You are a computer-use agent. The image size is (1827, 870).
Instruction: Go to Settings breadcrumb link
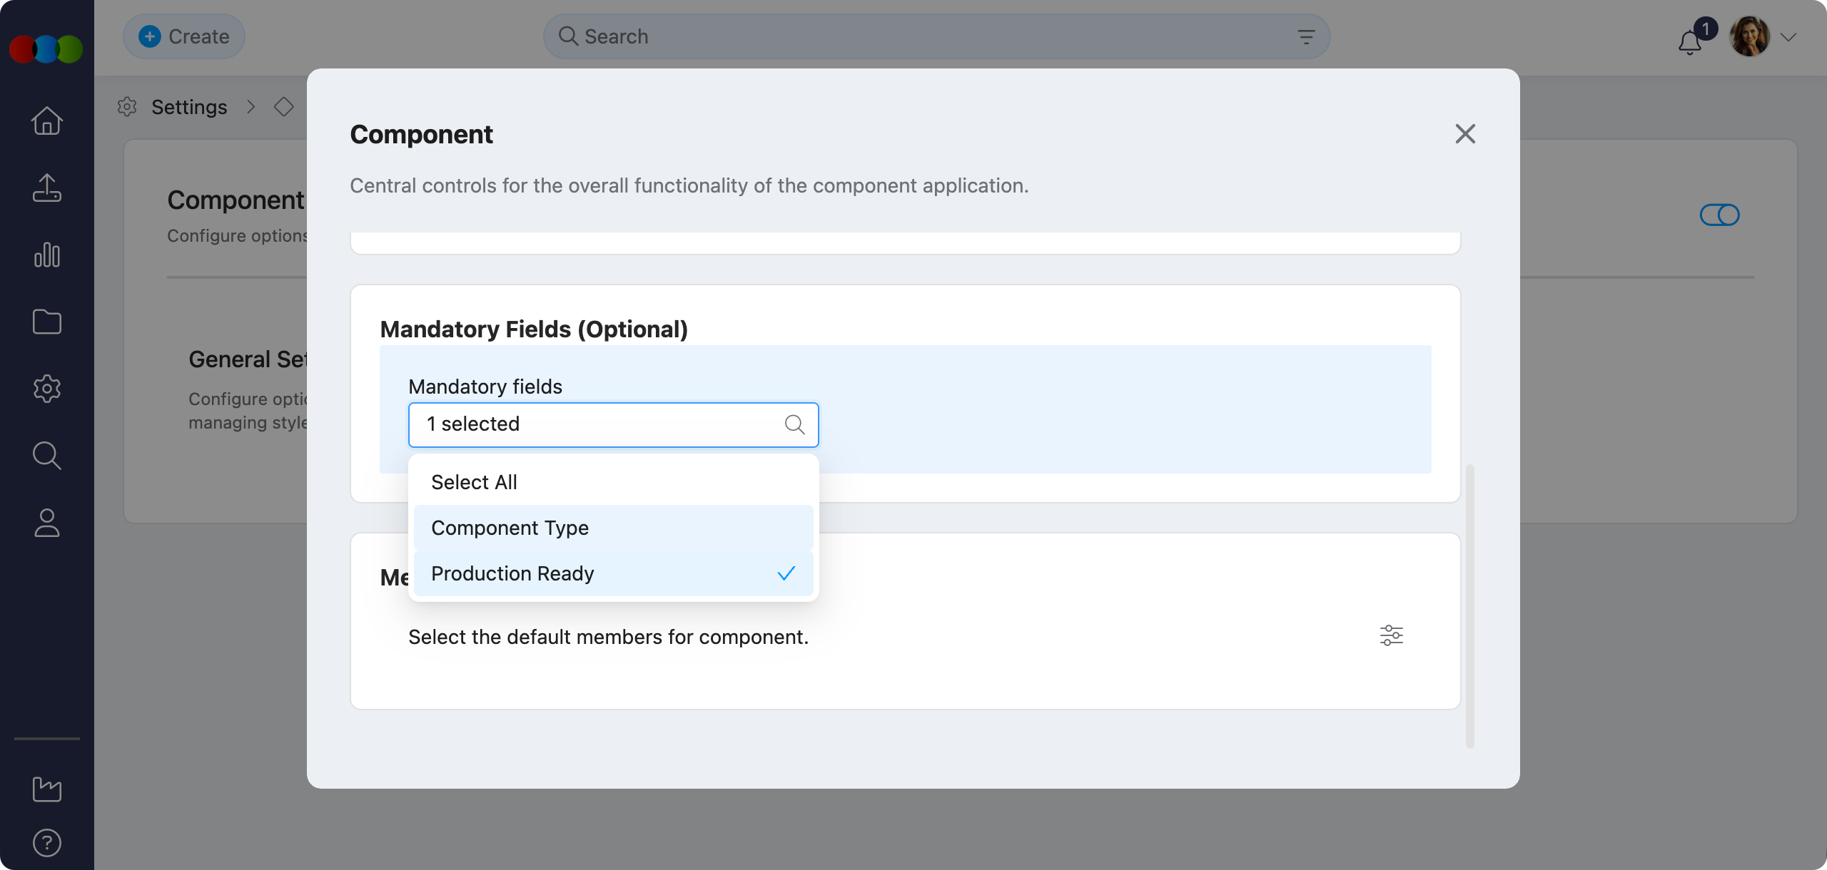point(189,107)
